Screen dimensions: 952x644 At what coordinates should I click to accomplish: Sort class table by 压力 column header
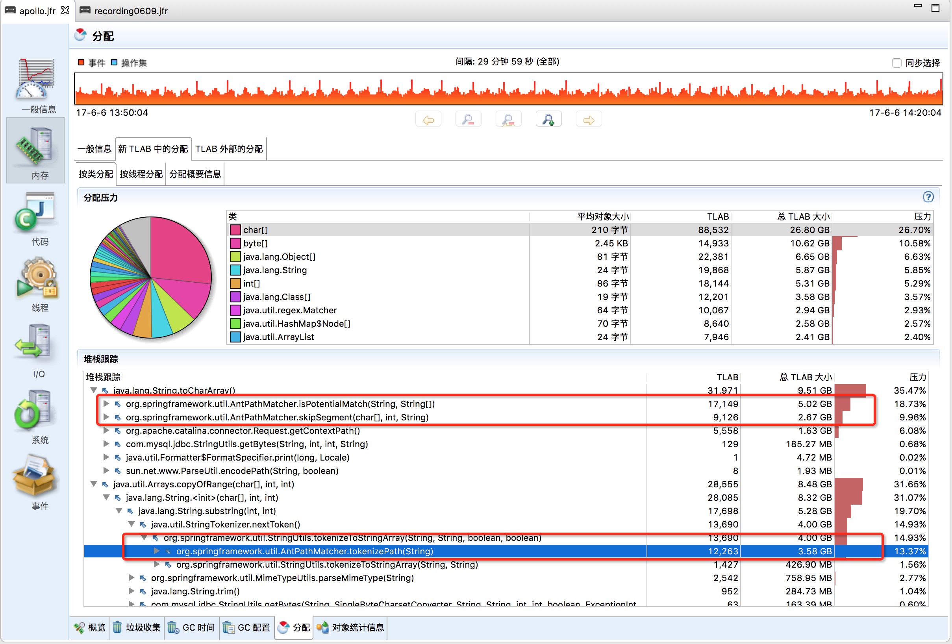point(883,216)
